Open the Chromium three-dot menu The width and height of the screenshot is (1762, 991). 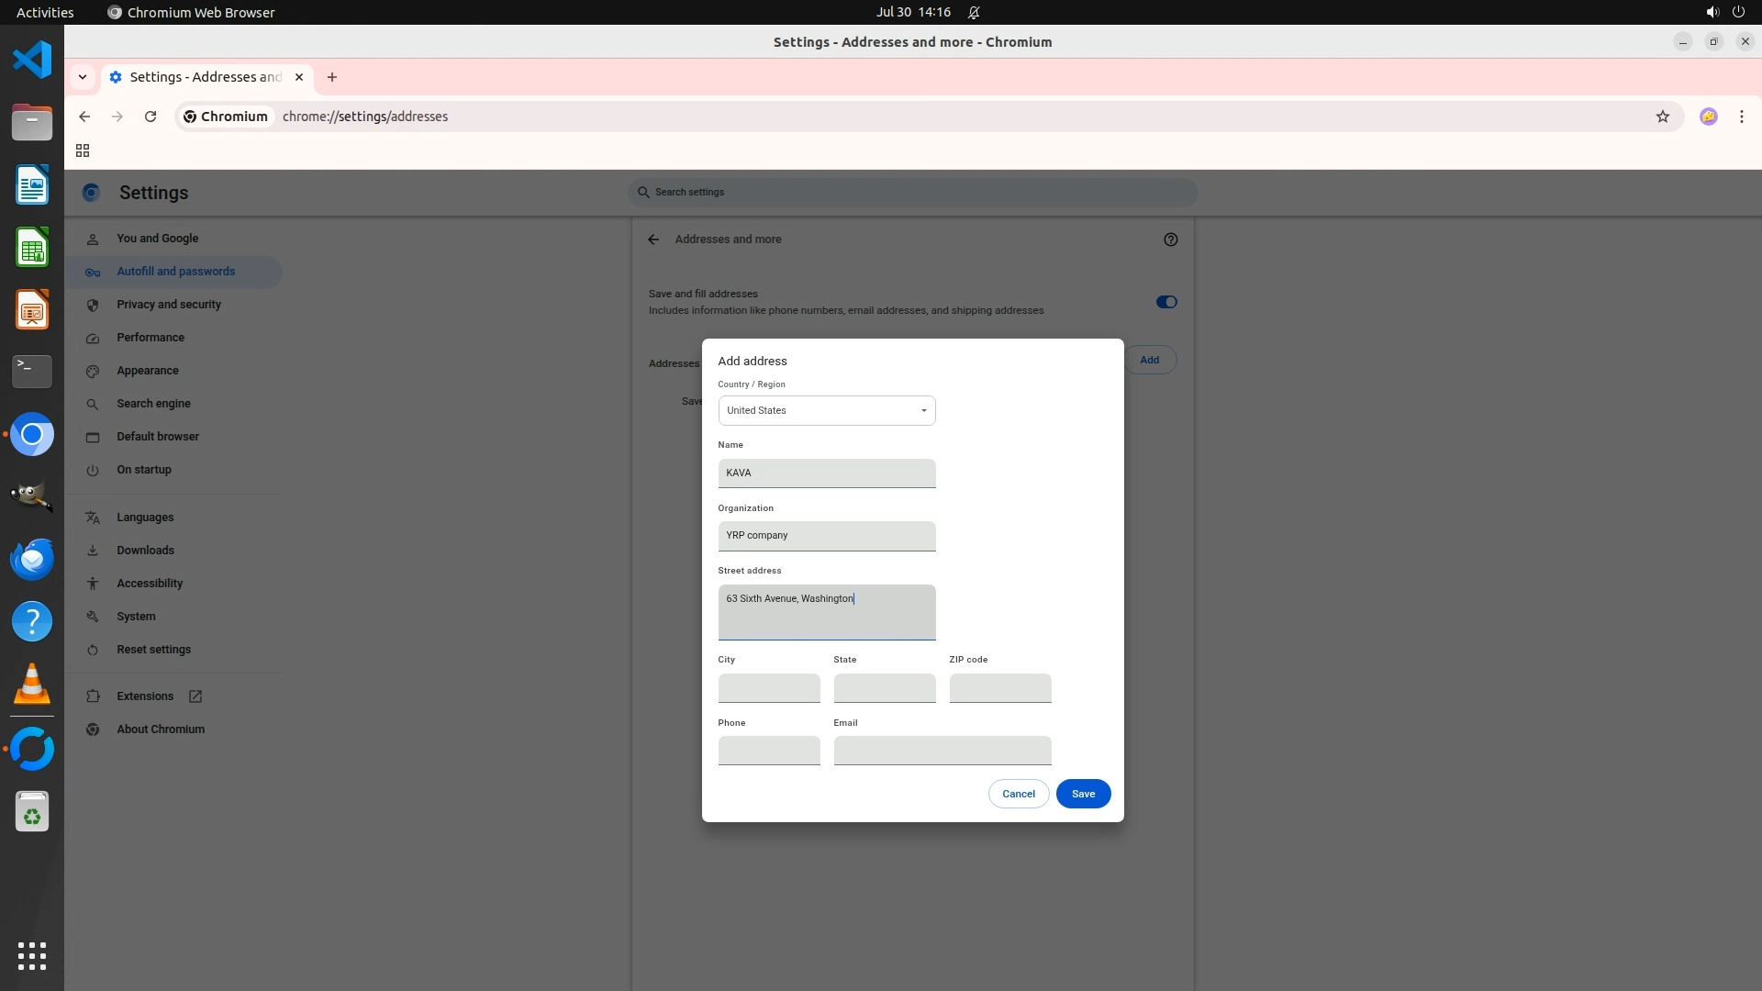(1741, 117)
